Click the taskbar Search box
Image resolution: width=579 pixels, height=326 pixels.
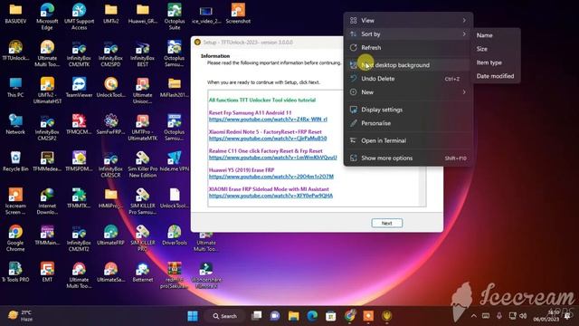point(224,316)
